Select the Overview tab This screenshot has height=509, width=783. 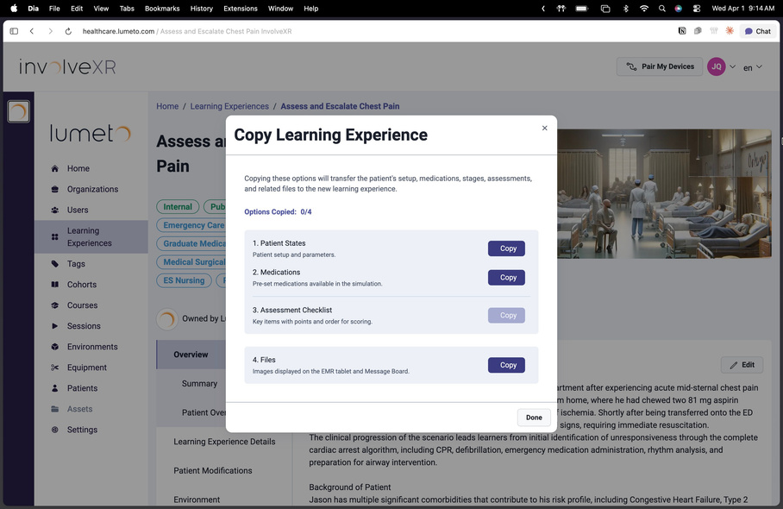[x=191, y=355]
